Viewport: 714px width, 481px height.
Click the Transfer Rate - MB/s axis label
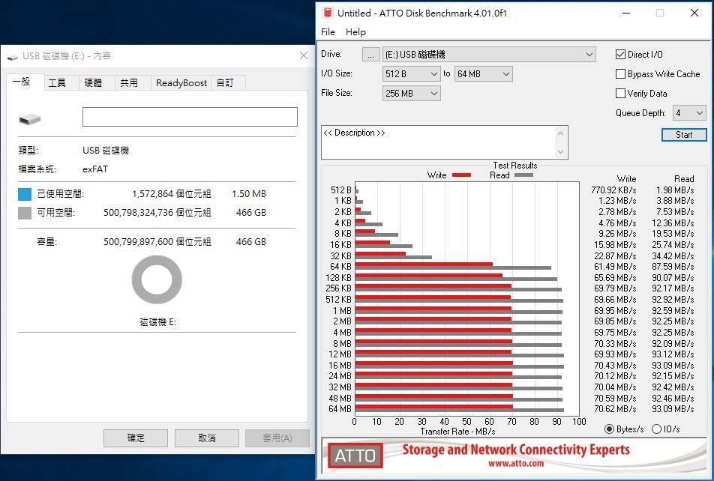pos(457,432)
